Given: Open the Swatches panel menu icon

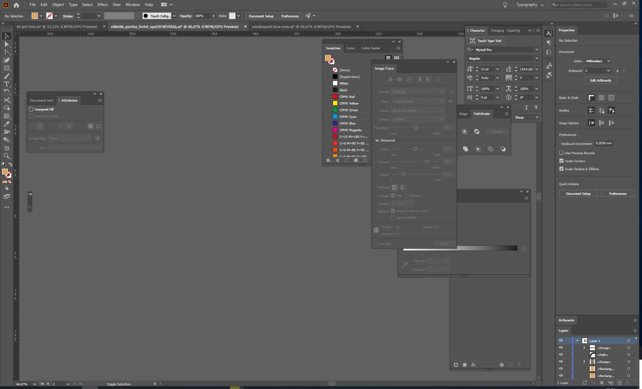Looking at the screenshot, I should click(399, 48).
